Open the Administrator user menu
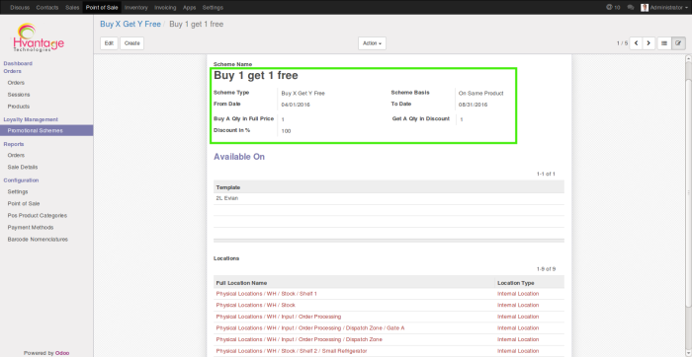692x357 pixels. tap(664, 8)
